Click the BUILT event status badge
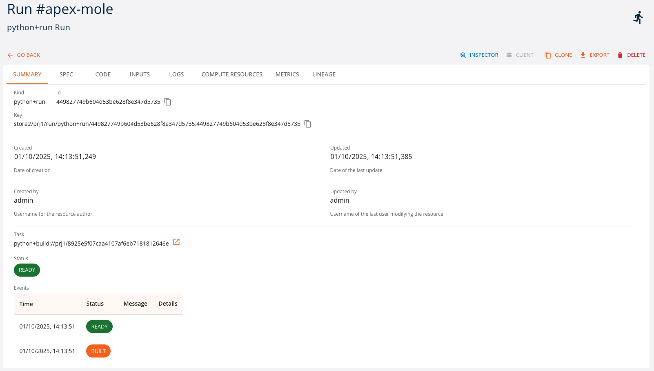 click(98, 351)
